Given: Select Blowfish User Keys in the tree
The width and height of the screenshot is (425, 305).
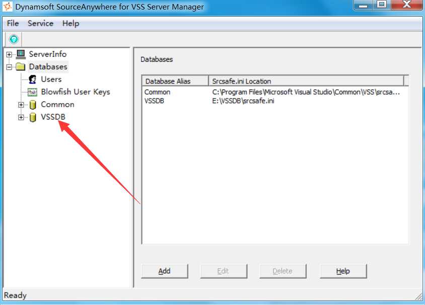Looking at the screenshot, I should [x=76, y=92].
